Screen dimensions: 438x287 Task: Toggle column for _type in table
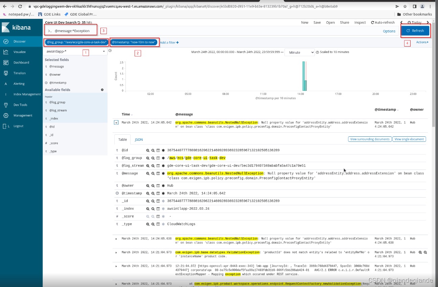click(158, 224)
